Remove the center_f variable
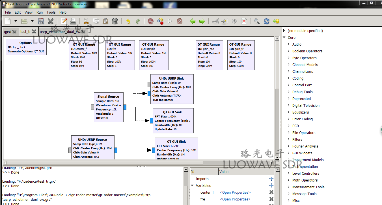 pos(271,193)
